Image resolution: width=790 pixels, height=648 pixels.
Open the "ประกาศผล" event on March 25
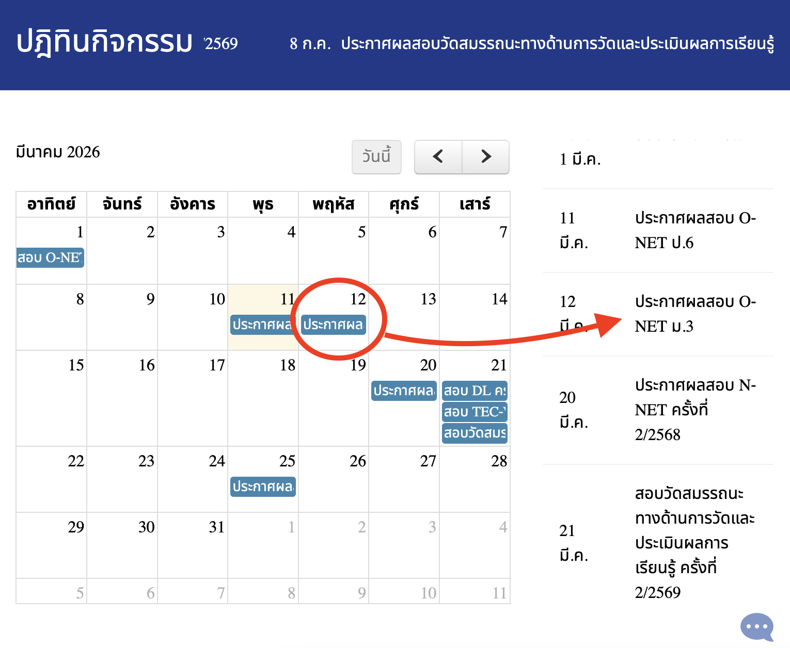pos(263,486)
